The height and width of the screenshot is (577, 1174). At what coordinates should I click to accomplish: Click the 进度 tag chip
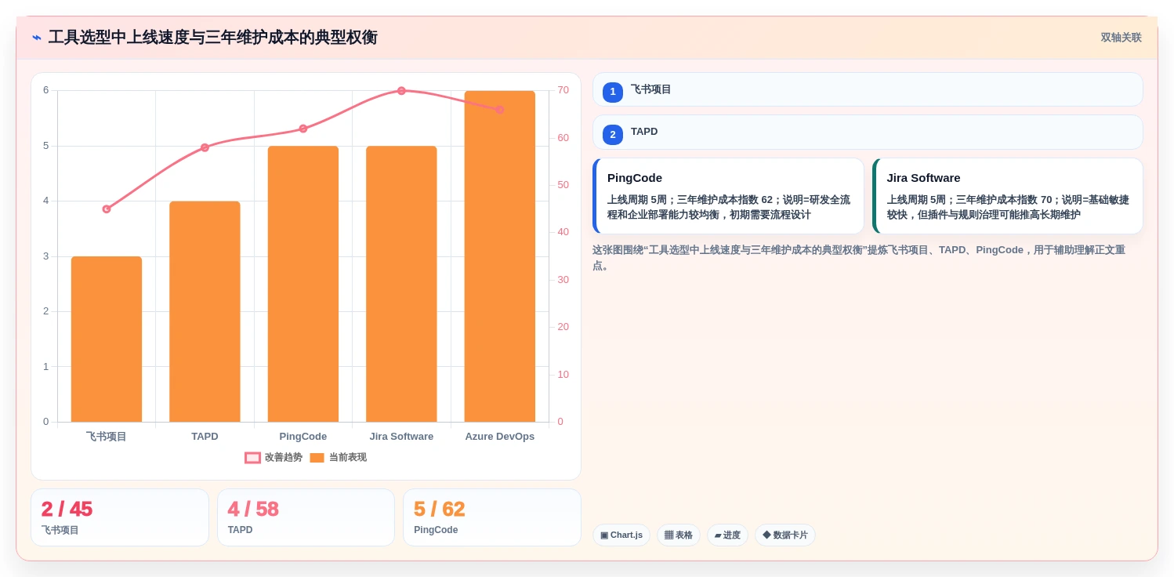tap(727, 535)
